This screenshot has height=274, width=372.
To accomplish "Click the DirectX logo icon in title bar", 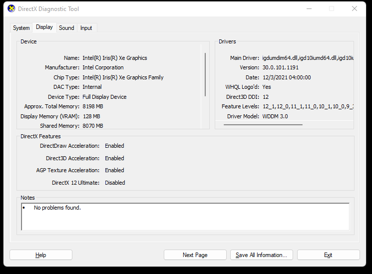I will coord(11,9).
